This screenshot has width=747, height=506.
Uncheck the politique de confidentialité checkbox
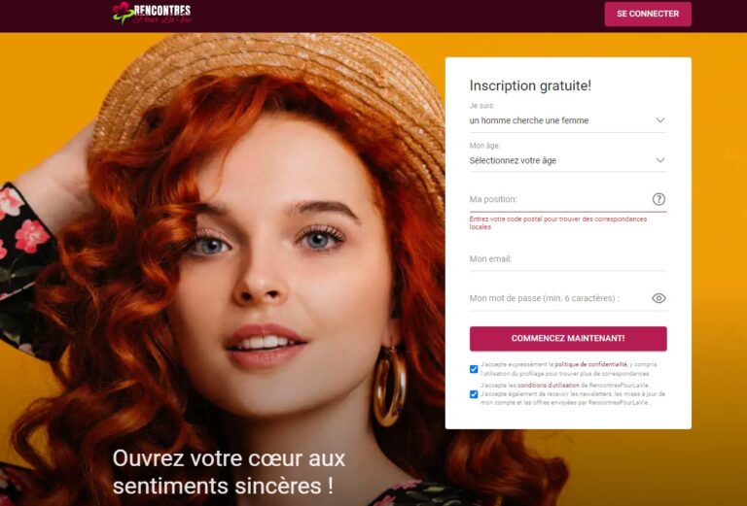(x=474, y=369)
